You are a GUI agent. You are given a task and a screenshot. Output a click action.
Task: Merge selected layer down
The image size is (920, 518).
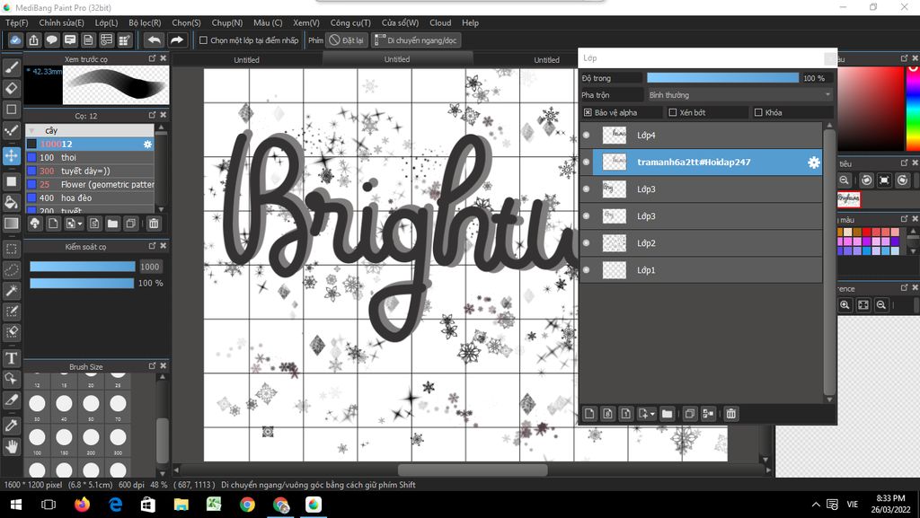708,414
